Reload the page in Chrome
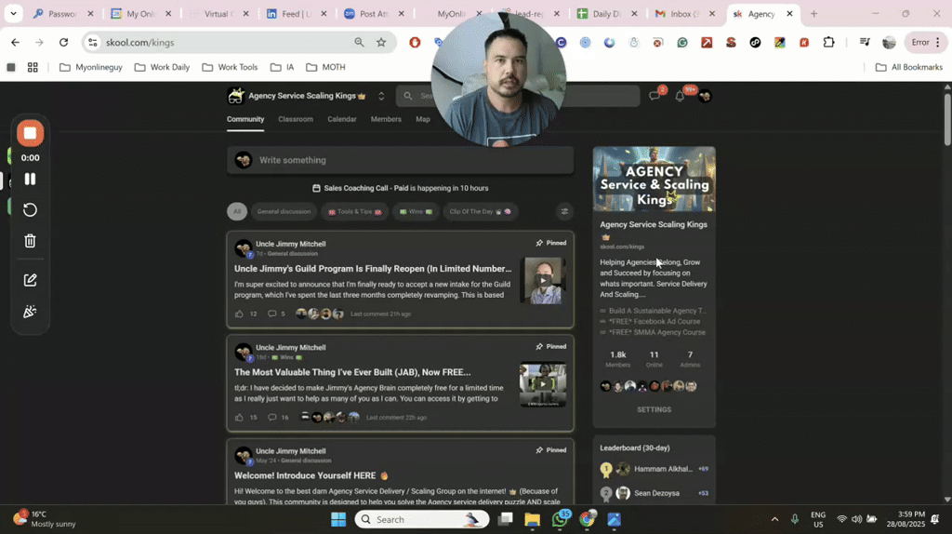The image size is (952, 534). (64, 43)
